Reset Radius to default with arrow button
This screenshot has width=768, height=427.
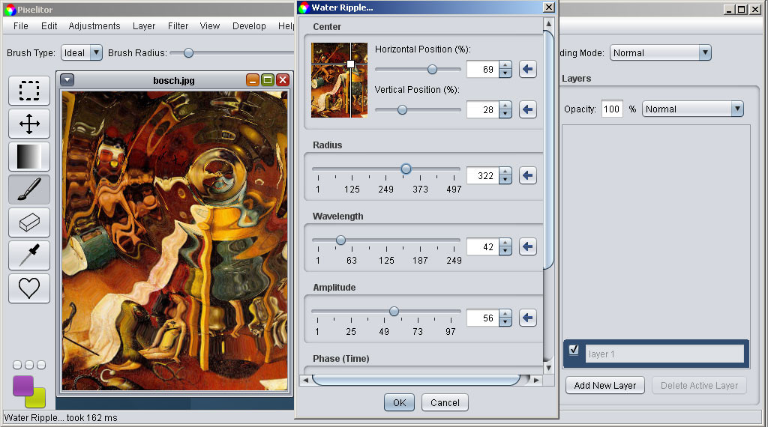527,175
